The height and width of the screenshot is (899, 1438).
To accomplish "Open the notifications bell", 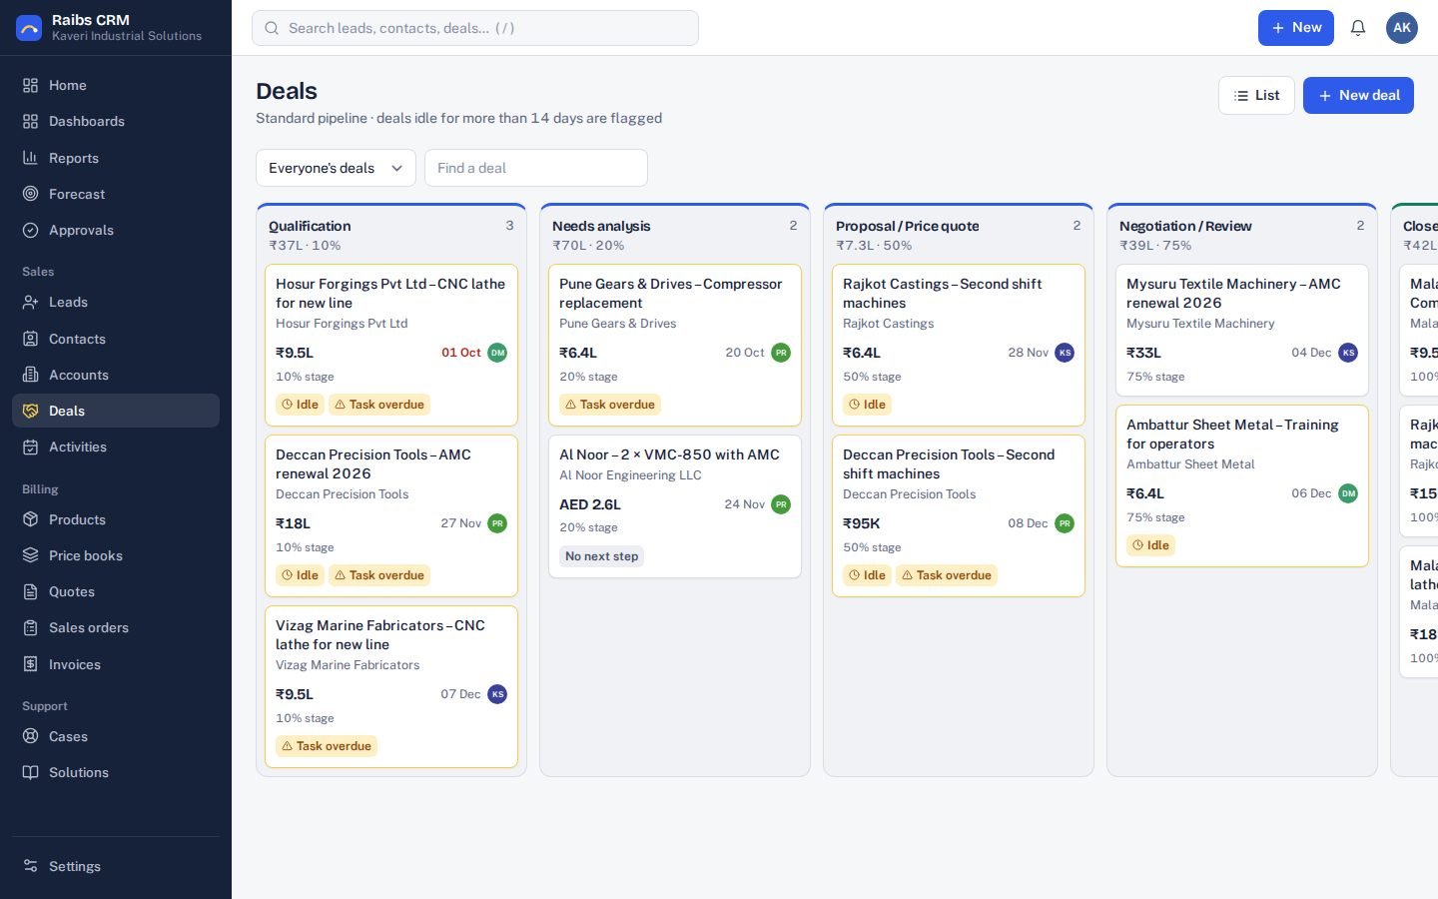I will click(1358, 28).
